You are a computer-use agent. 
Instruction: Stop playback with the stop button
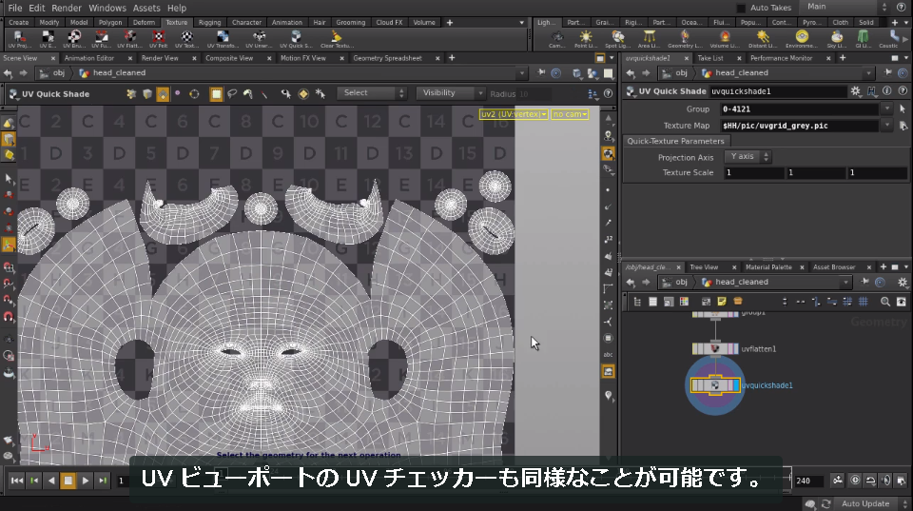coord(68,481)
